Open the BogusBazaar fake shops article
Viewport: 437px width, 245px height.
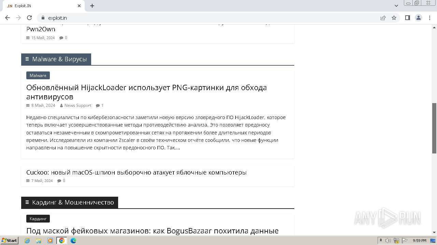(152, 231)
